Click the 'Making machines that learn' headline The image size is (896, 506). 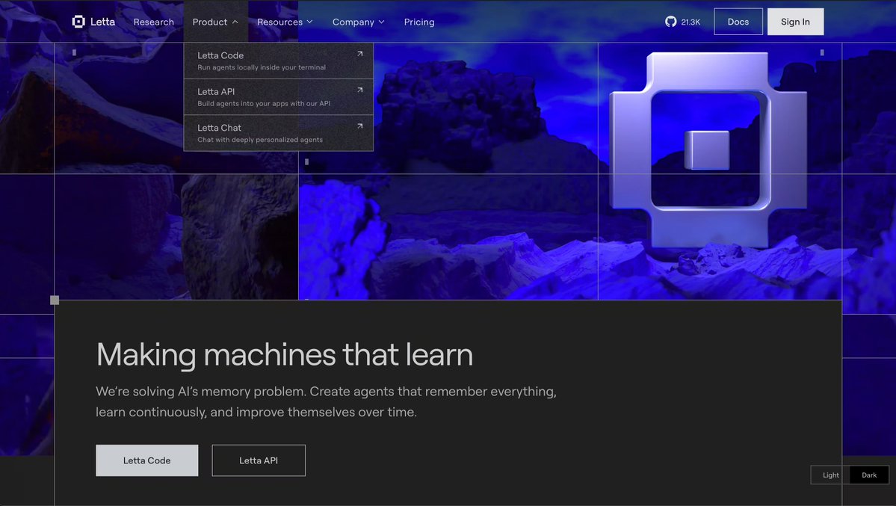[x=285, y=355]
